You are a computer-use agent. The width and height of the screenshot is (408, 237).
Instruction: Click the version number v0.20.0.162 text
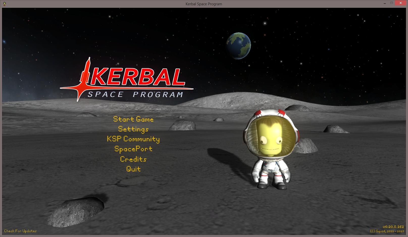[x=393, y=227]
